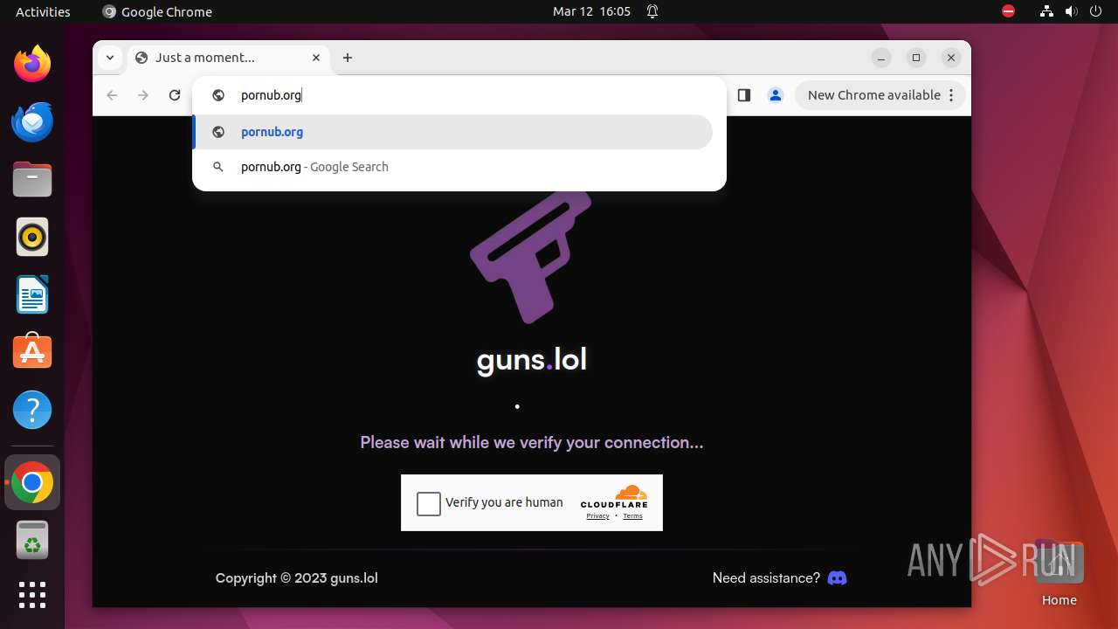Check the Verify you are human box
This screenshot has height=629, width=1118.
pos(429,503)
